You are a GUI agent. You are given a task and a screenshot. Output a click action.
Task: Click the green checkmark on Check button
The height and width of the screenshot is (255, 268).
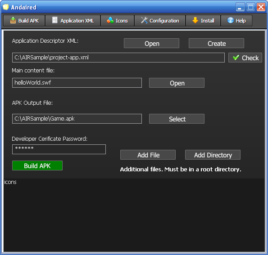[236, 58]
